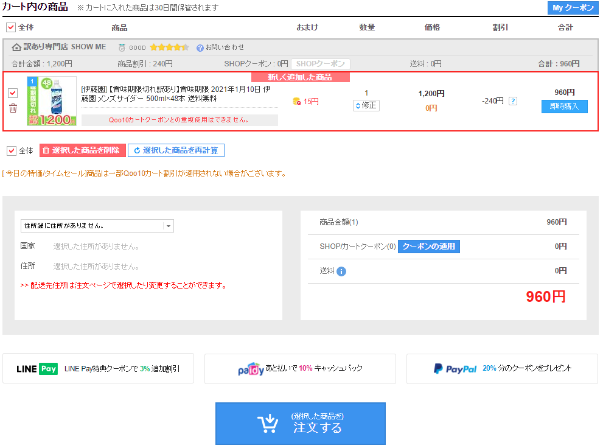Open the Paidy 10% cashback banner
The image size is (603, 448).
300,368
